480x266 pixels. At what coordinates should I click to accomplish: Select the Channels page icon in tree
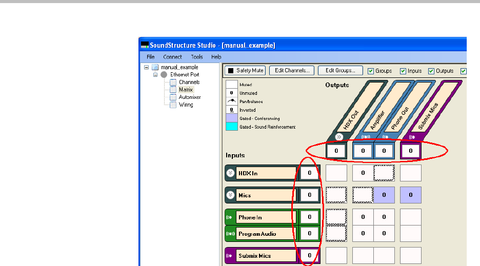click(173, 82)
